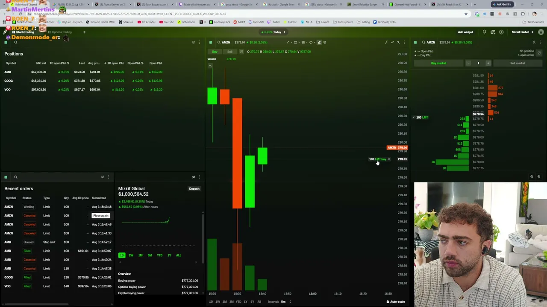Toggle the chart Auto-scale lock
Screen dimensions: 547x307
coord(395,302)
